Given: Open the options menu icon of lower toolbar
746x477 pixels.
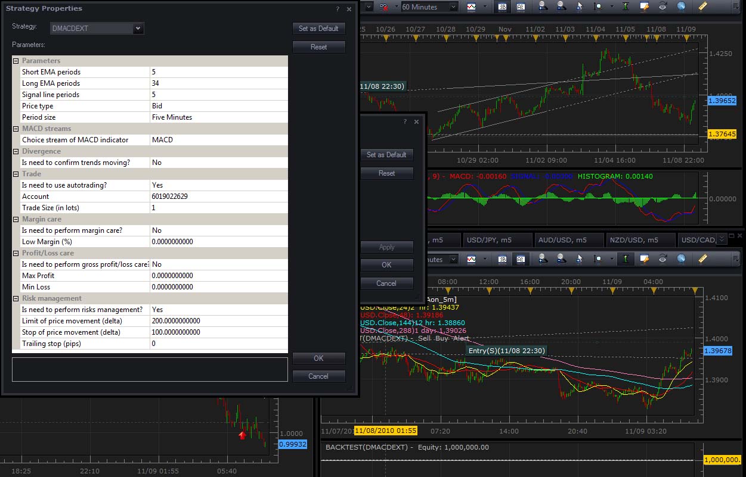Looking at the screenshot, I should [x=735, y=259].
